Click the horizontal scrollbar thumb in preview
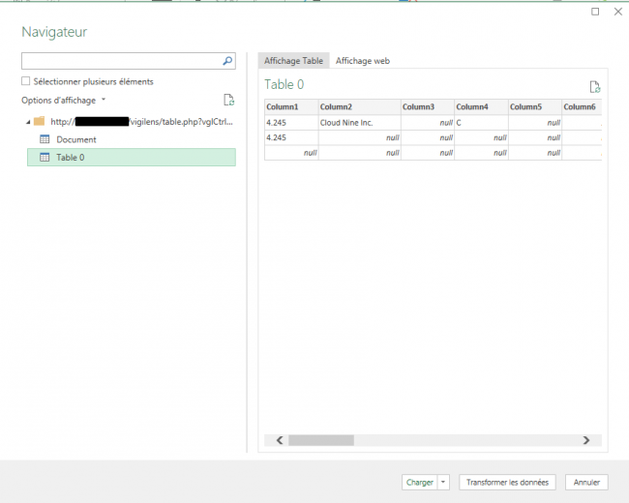629x503 pixels. tap(321, 440)
